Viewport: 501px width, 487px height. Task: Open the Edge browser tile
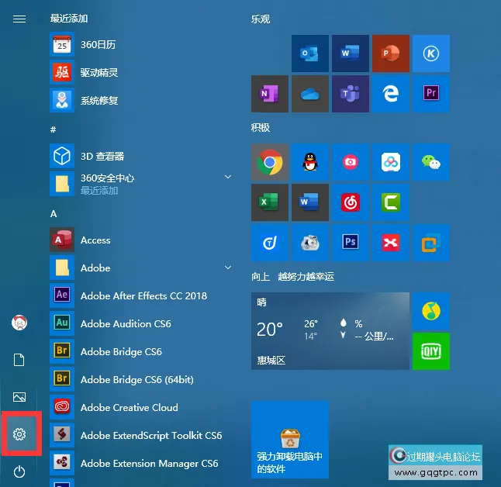(390, 94)
